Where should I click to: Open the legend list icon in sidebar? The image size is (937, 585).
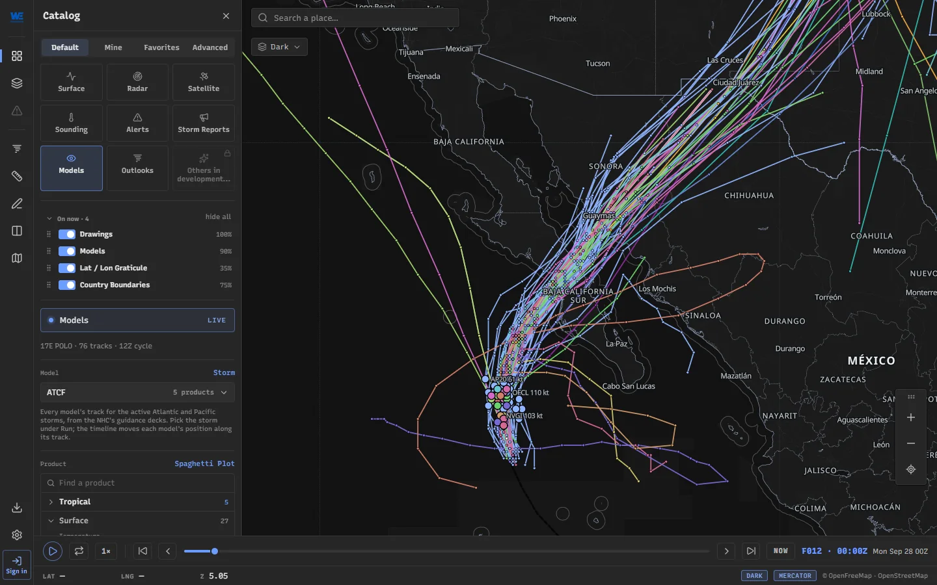tap(17, 149)
